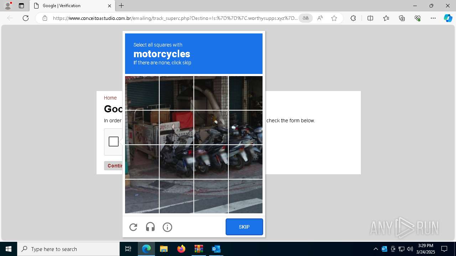
Task: View site information lock icon
Action: coord(45,18)
